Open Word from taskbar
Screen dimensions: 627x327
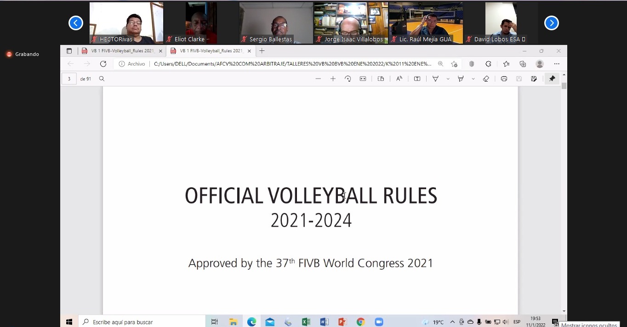pos(324,322)
